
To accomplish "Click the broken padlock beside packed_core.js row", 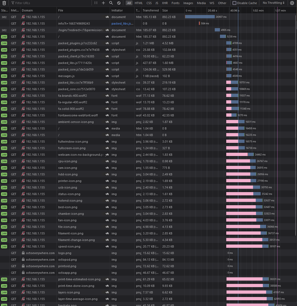I will pos(23,69).
